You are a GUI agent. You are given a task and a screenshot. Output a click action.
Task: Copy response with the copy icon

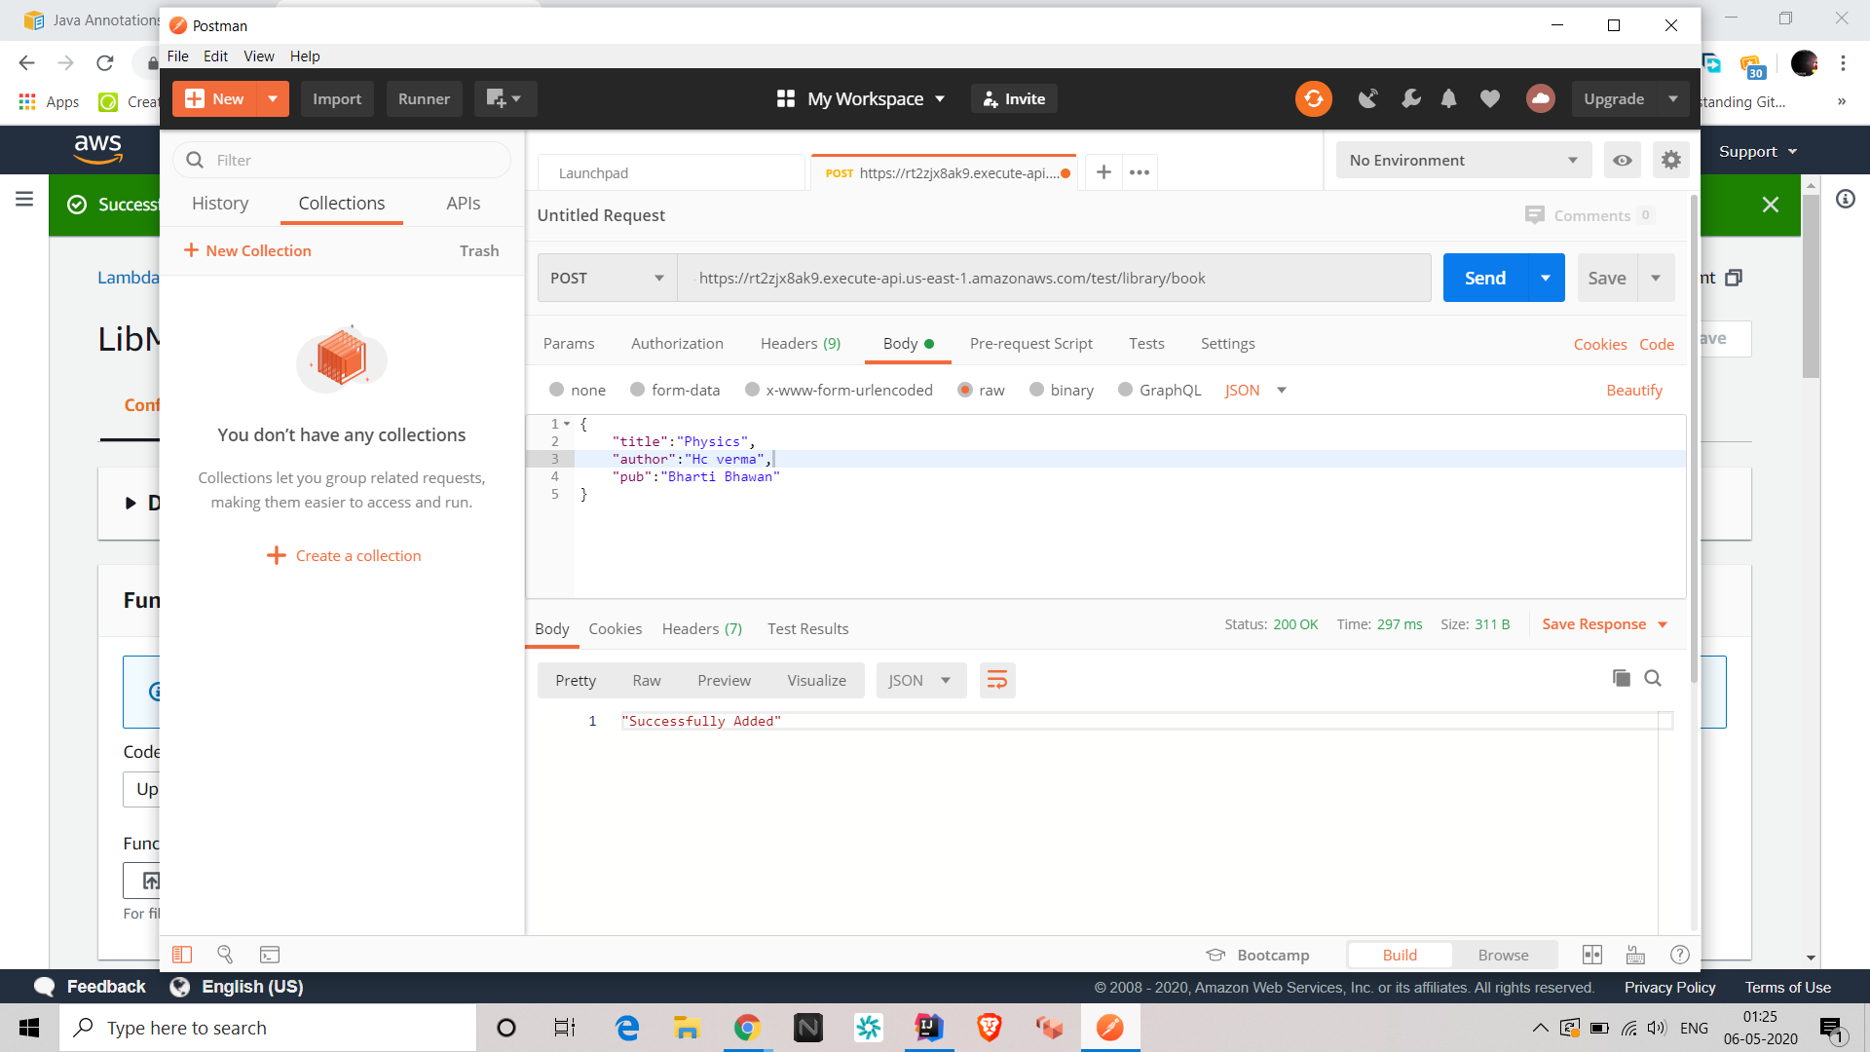point(1621,678)
